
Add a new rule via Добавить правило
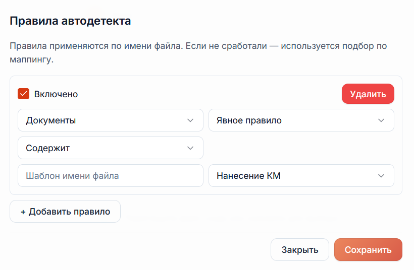click(65, 212)
